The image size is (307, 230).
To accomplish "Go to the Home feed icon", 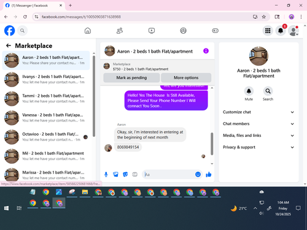I will pos(88,31).
